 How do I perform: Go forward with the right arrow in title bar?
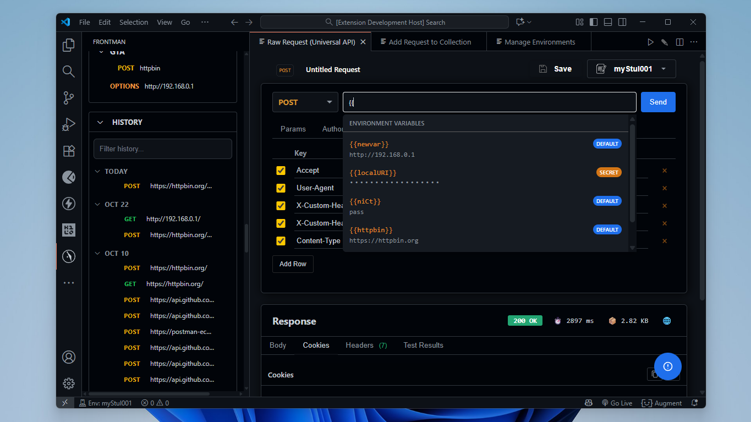249,23
